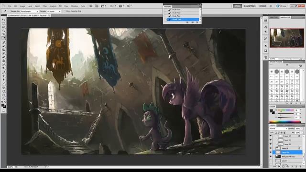This screenshot has width=306, height=172.
Task: Toggle lock transparent pixels
Action: [276, 133]
